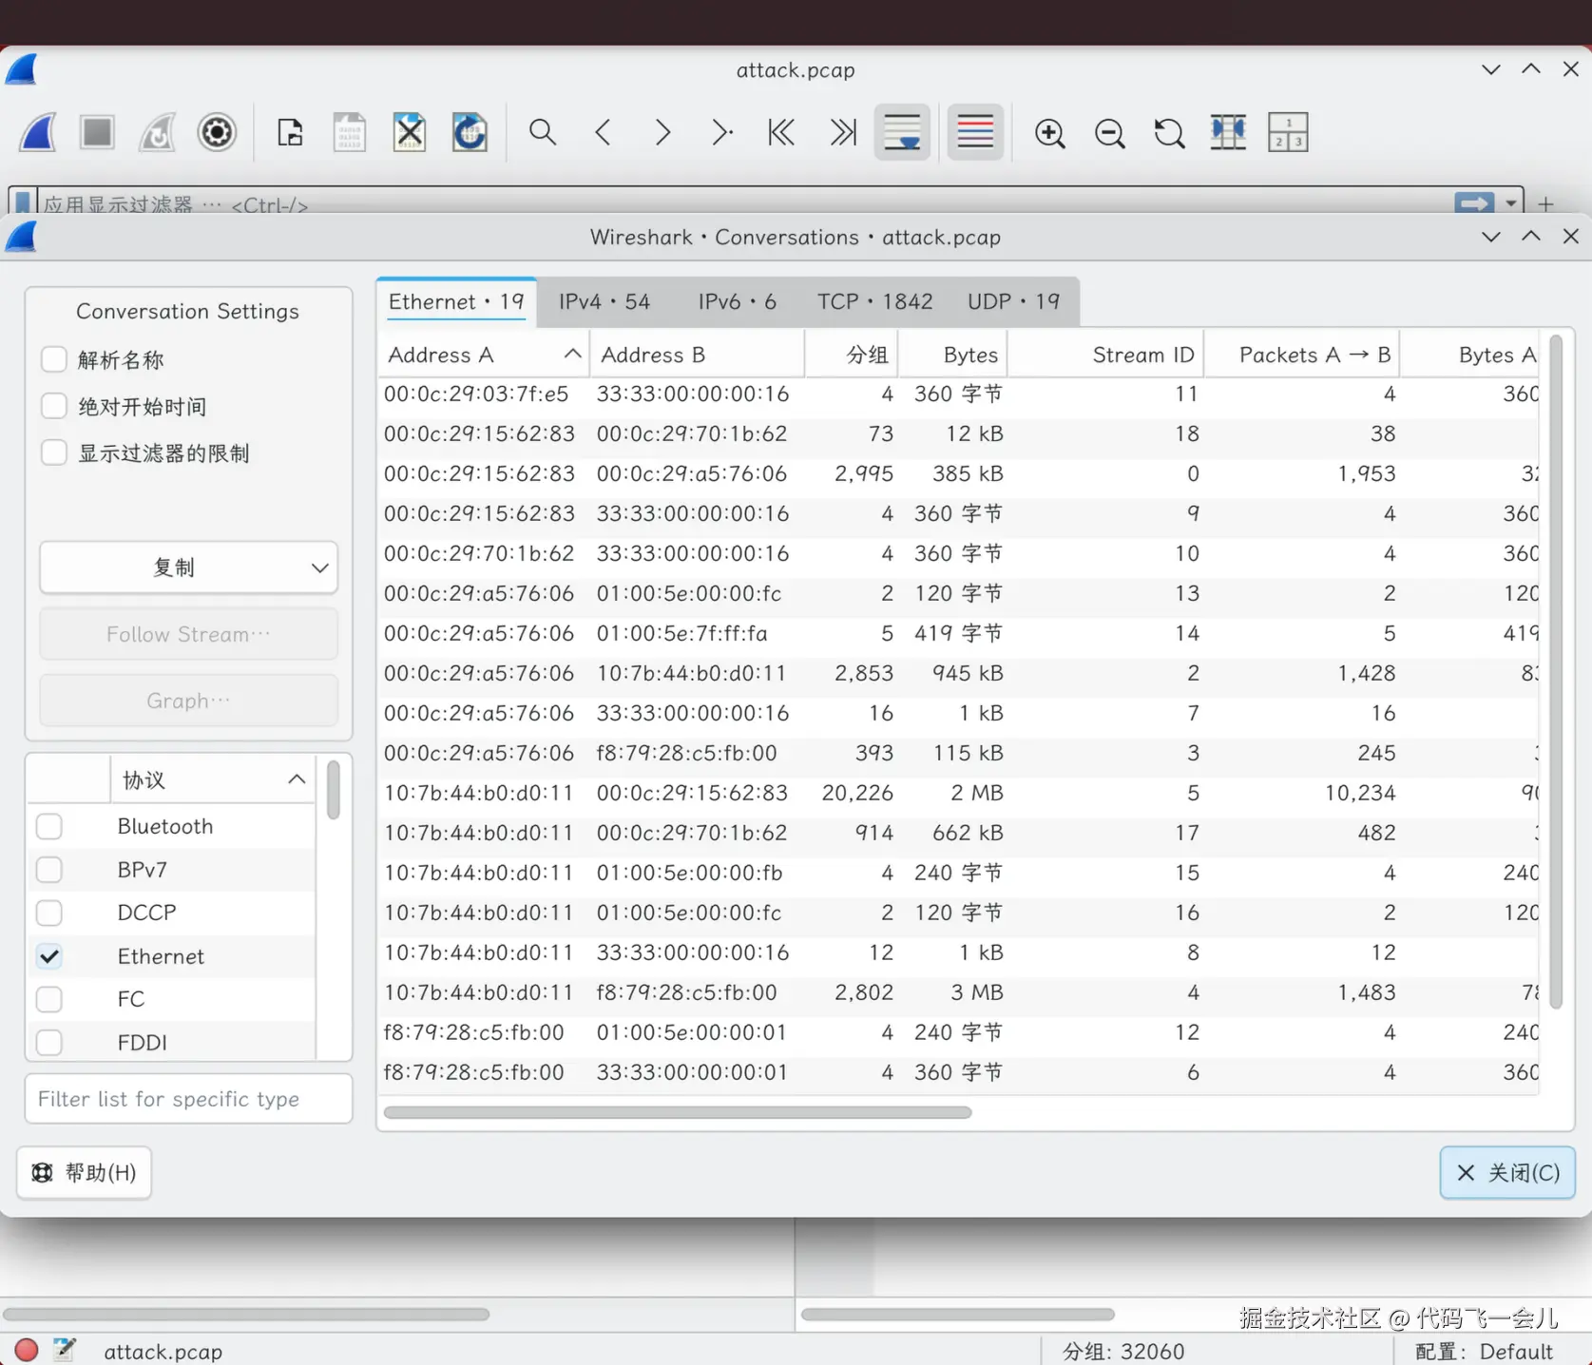Click conversations table vertical scrollbar
Viewport: 1592px width, 1365px height.
[1556, 671]
